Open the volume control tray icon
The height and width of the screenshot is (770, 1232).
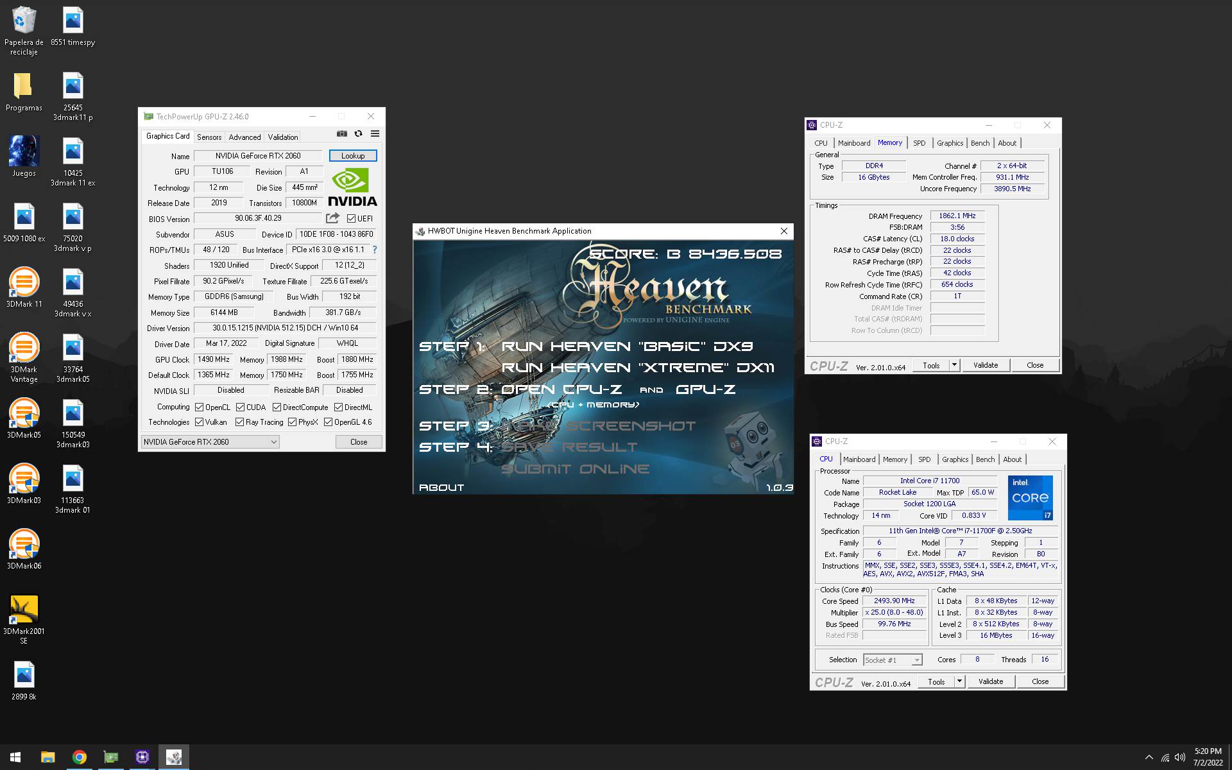pos(1179,757)
